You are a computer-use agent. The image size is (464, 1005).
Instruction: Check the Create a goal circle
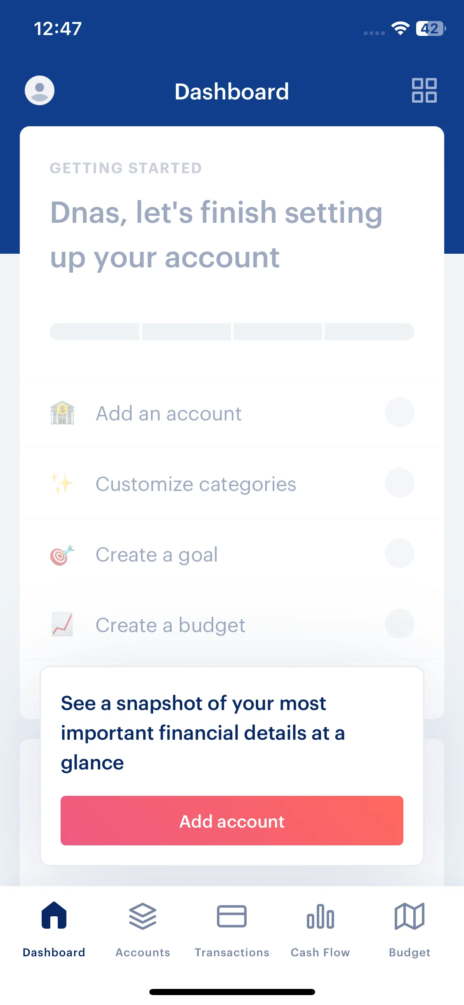tap(399, 553)
